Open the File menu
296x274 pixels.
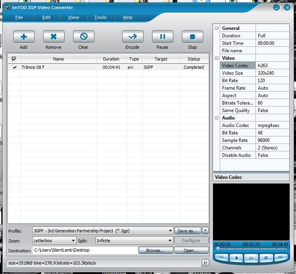19,17
